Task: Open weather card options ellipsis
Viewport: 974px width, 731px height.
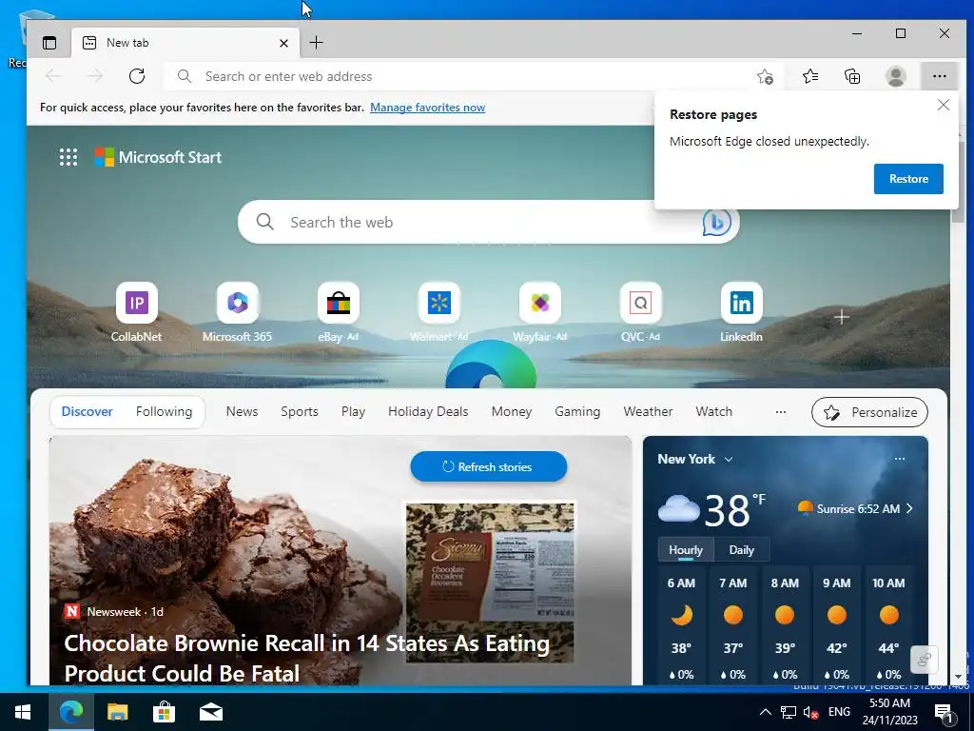Action: point(900,459)
